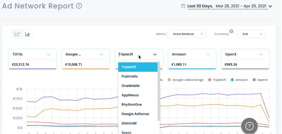Switch to line chart view

[x=17, y=34]
